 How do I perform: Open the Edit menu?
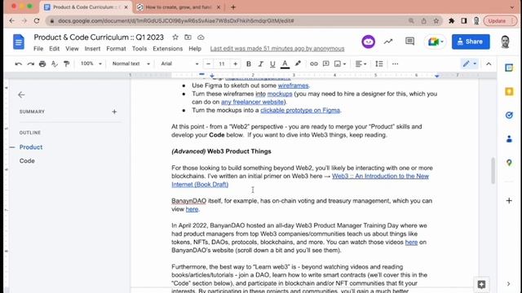(55, 49)
